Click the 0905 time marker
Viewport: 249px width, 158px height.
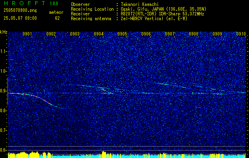click(122, 34)
